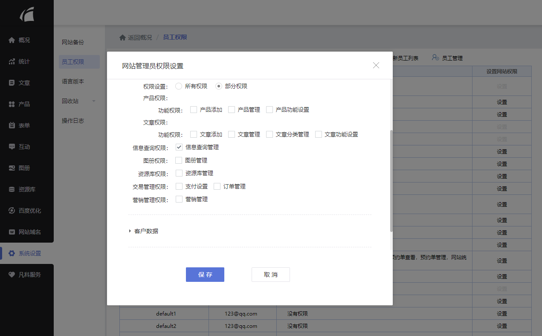Expand the 客户数据 section
The width and height of the screenshot is (542, 336).
(x=143, y=231)
